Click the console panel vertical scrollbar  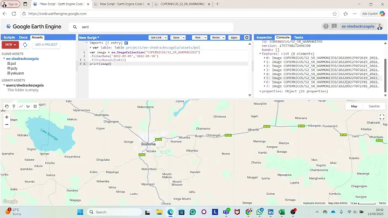385,74
